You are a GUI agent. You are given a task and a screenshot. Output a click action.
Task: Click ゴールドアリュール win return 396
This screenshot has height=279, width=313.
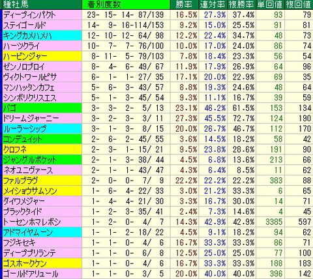(x=276, y=274)
